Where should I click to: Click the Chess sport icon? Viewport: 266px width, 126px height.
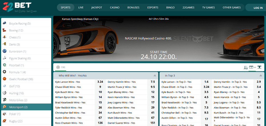[x=5, y=37]
